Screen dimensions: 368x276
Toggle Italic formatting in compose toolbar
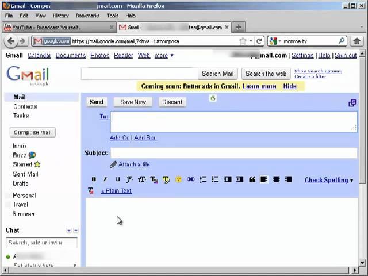pyautogui.click(x=105, y=179)
